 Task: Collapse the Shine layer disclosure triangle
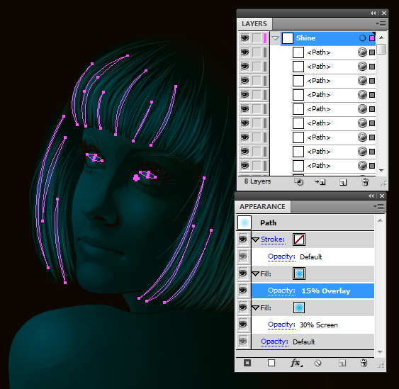point(275,38)
